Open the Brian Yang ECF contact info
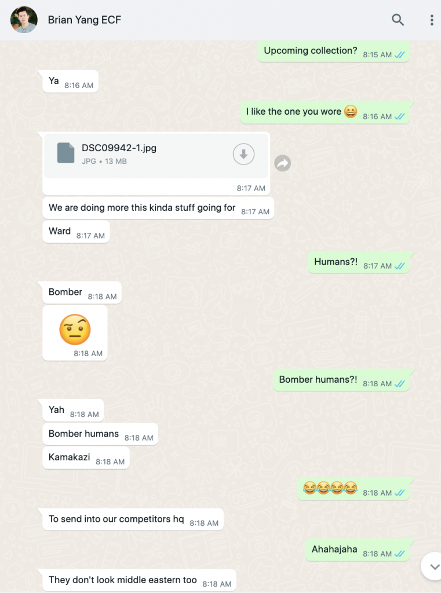Image resolution: width=441 pixels, height=593 pixels. click(x=85, y=20)
